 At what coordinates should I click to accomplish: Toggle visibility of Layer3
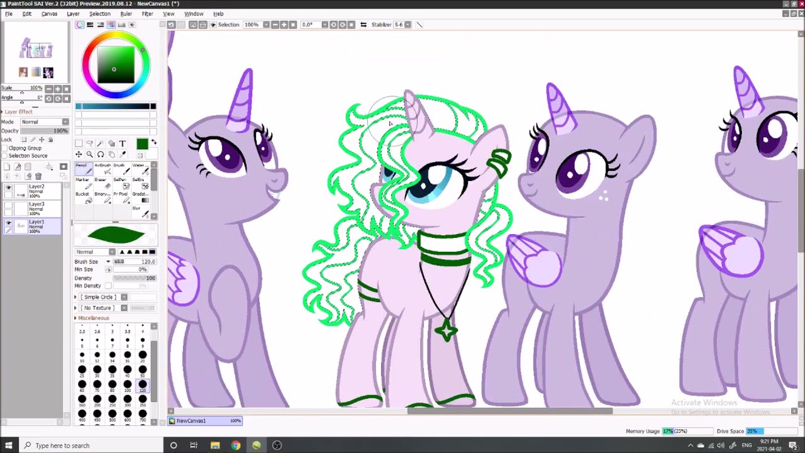tap(8, 205)
